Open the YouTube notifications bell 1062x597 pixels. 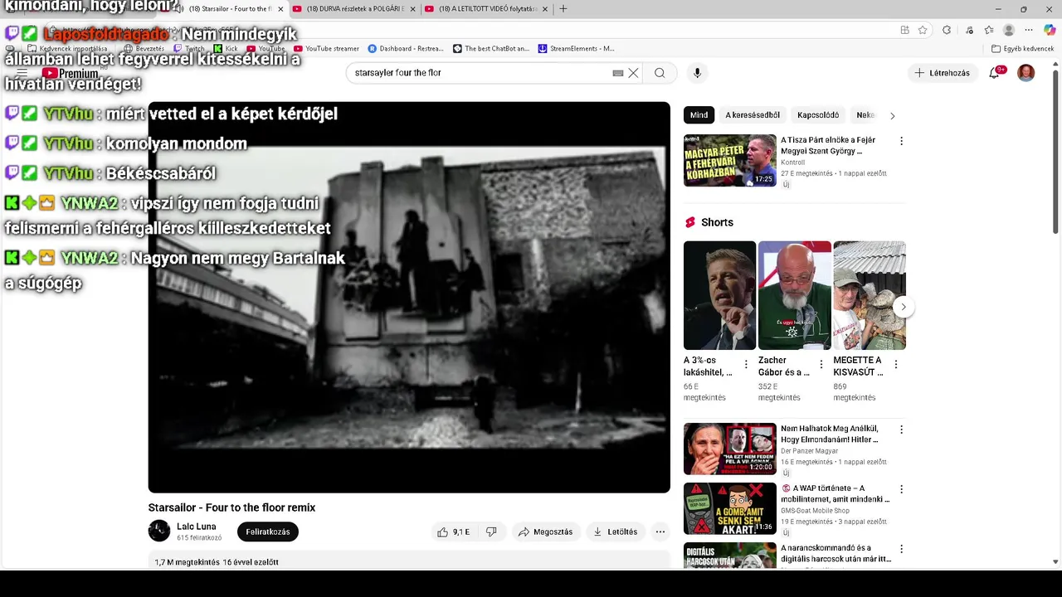pyautogui.click(x=995, y=73)
